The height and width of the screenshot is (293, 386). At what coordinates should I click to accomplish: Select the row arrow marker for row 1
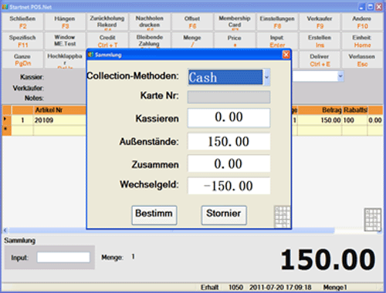point(5,120)
